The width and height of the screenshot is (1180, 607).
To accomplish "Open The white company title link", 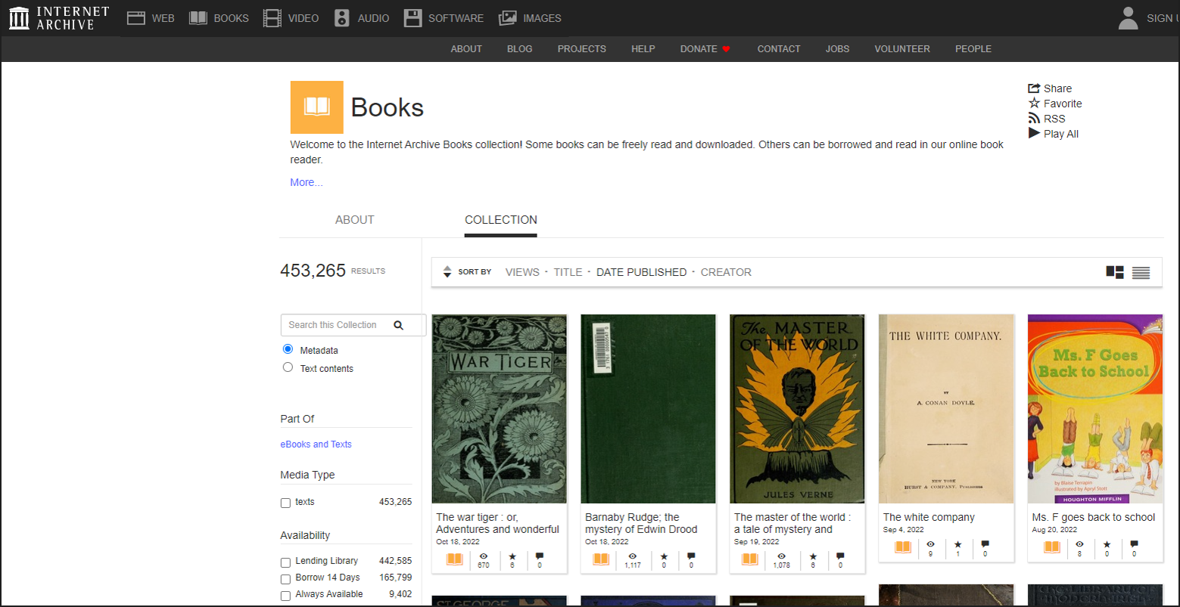I will point(929,517).
